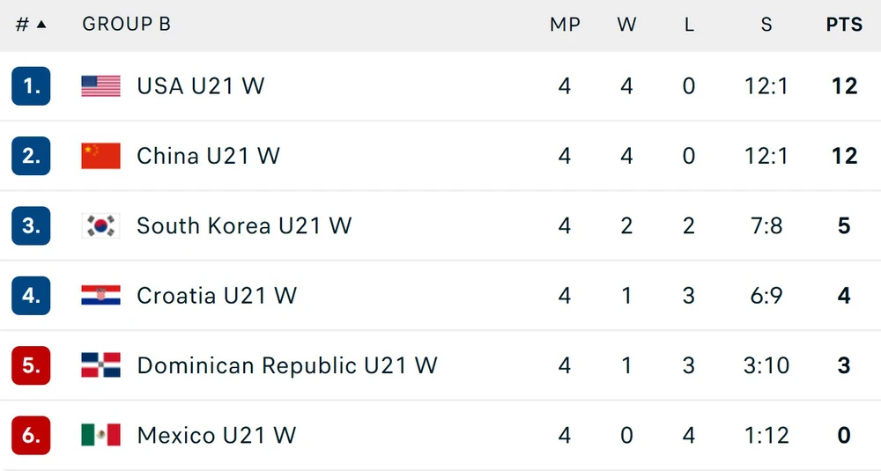Sort table by PTS column header

pyautogui.click(x=844, y=24)
